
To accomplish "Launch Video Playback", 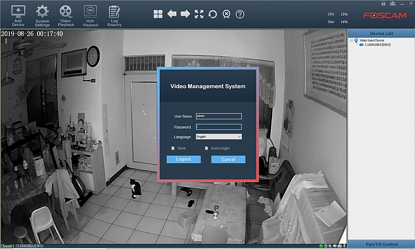I will pyautogui.click(x=66, y=16).
